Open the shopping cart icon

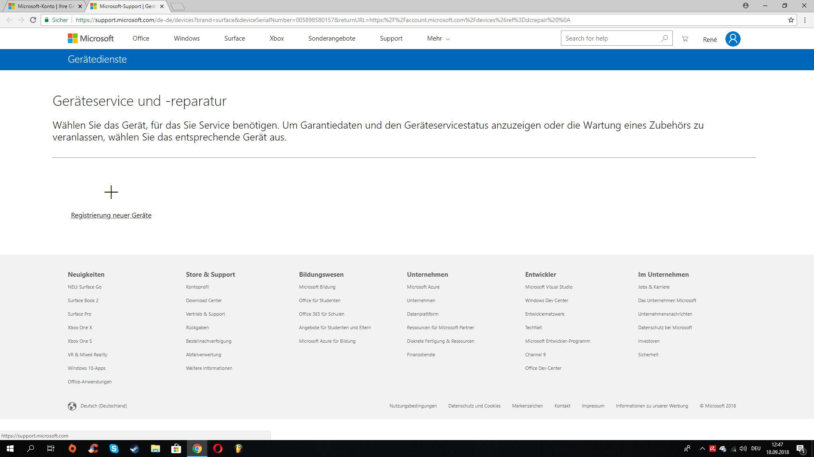[x=685, y=39]
